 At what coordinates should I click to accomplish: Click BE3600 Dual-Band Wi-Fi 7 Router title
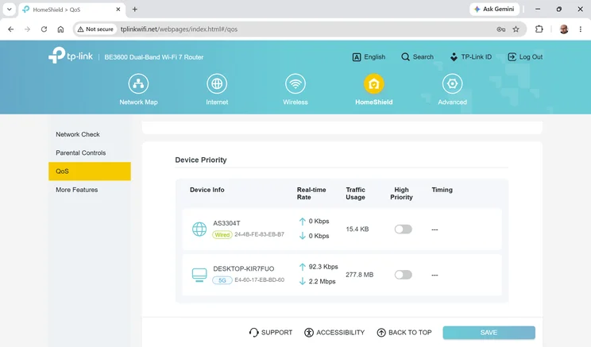[154, 57]
